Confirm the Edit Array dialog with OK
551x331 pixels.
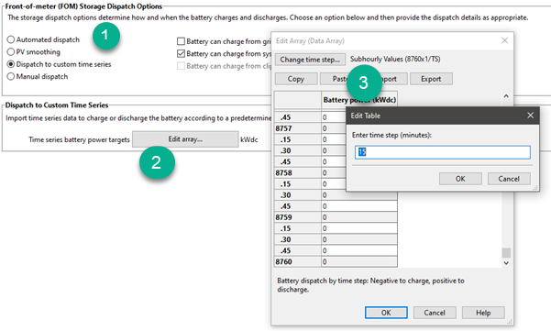pos(386,313)
